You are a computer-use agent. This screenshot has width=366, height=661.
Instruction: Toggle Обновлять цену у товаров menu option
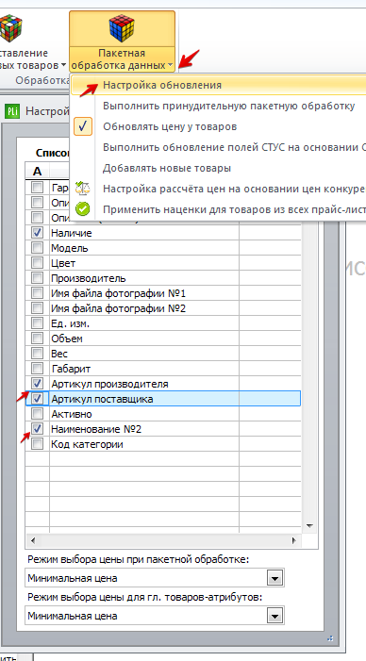coord(170,126)
